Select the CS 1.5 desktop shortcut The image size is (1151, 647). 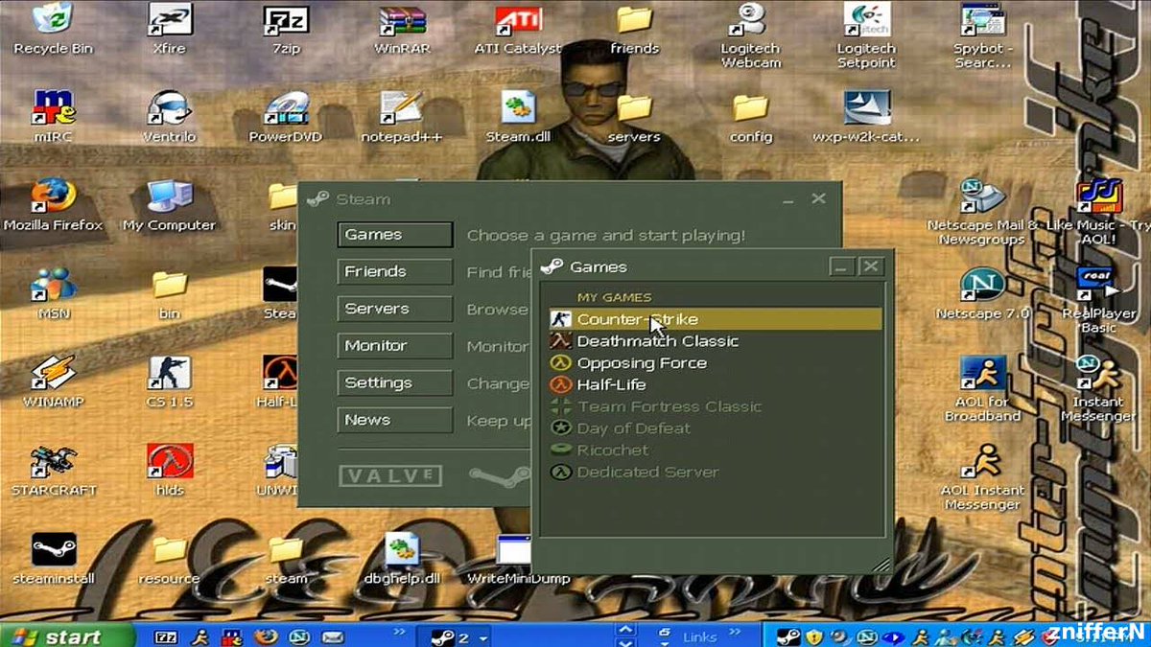tap(169, 381)
